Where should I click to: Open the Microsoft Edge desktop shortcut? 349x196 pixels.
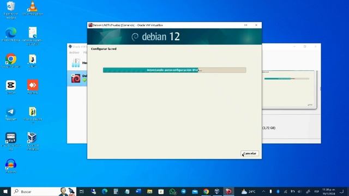[x=11, y=34]
